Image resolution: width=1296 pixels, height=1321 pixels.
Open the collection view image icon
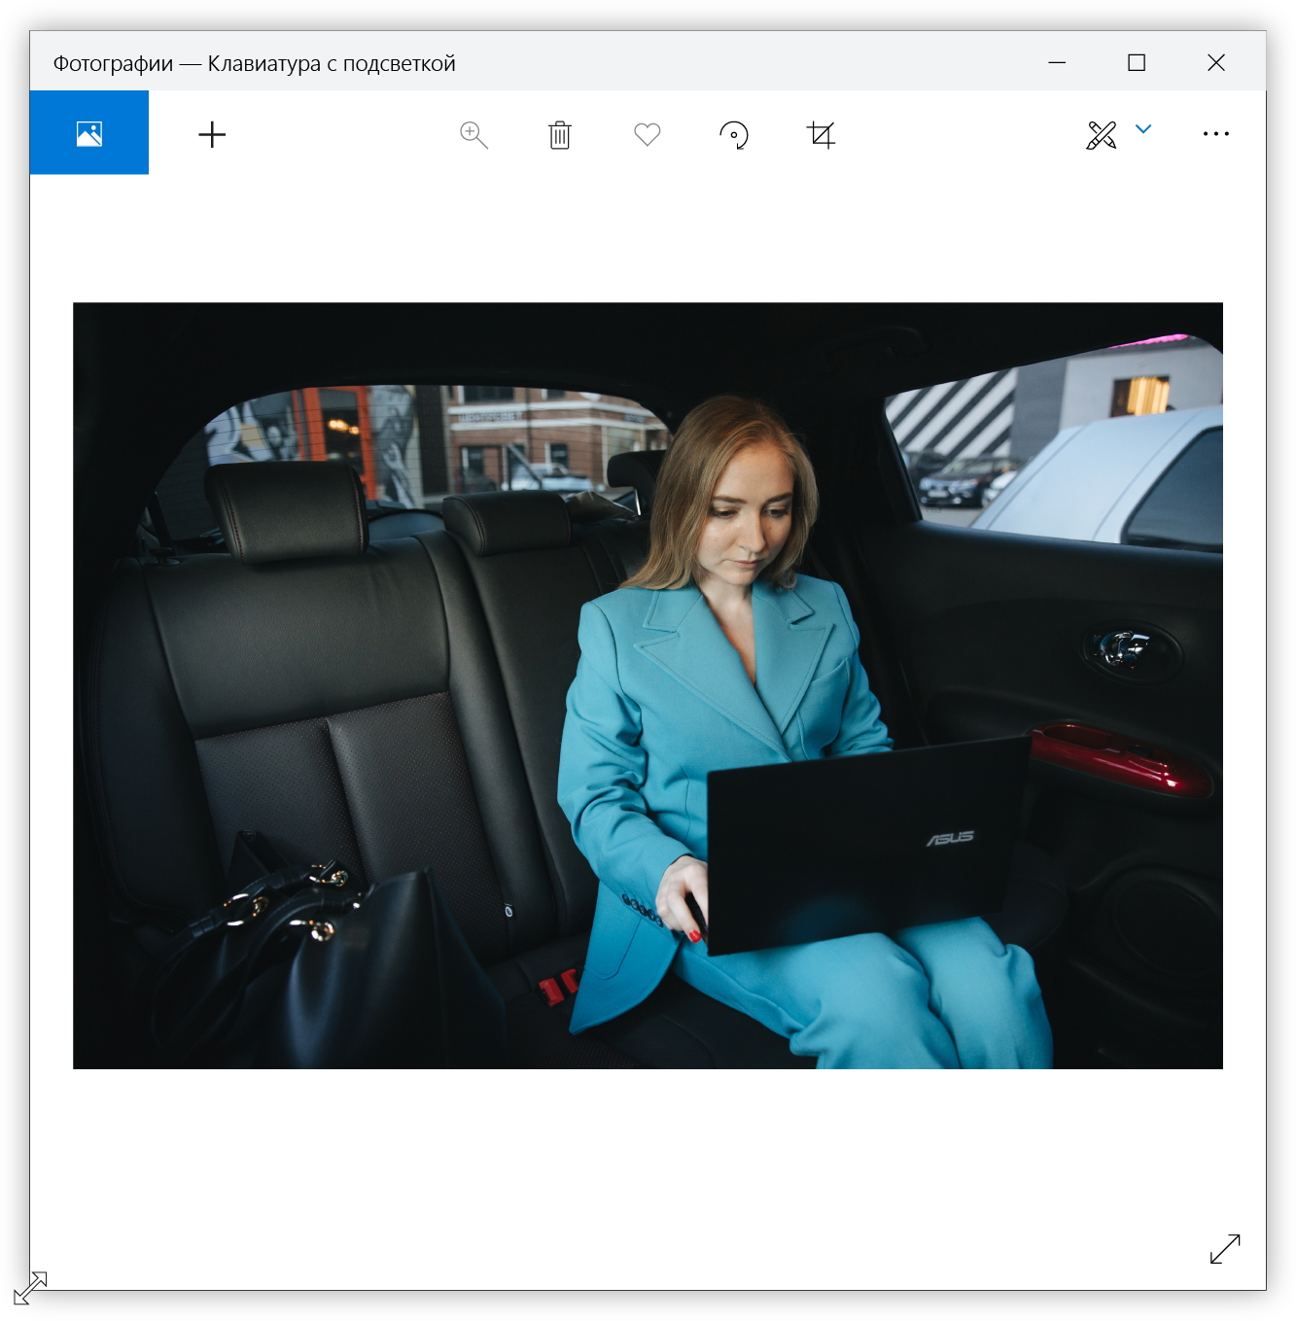coord(89,133)
